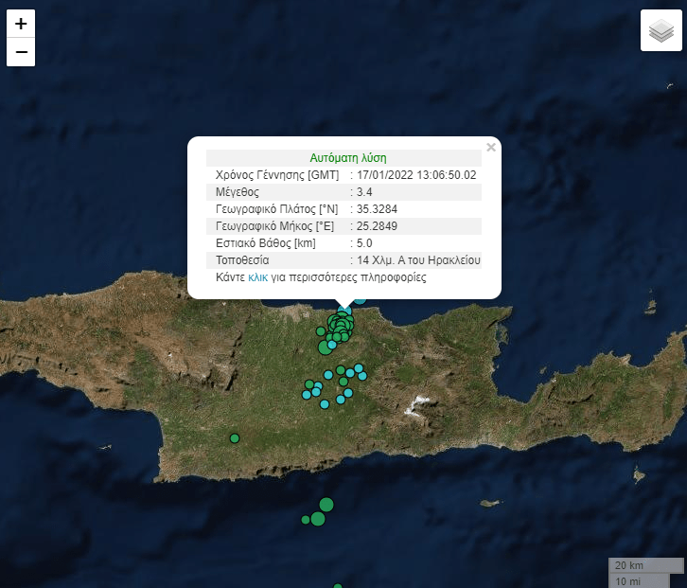Select the half-visible green marker at bottom edge
The width and height of the screenshot is (687, 588).
(x=338, y=585)
